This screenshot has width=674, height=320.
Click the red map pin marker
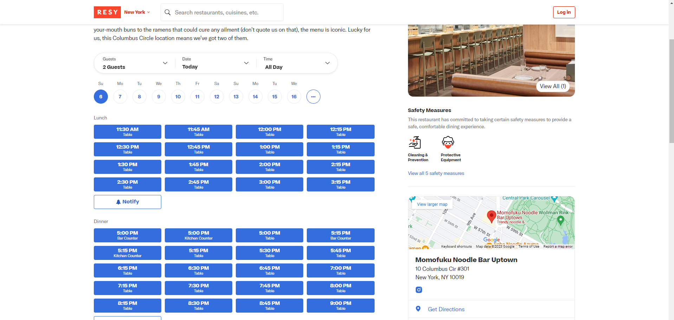[491, 216]
